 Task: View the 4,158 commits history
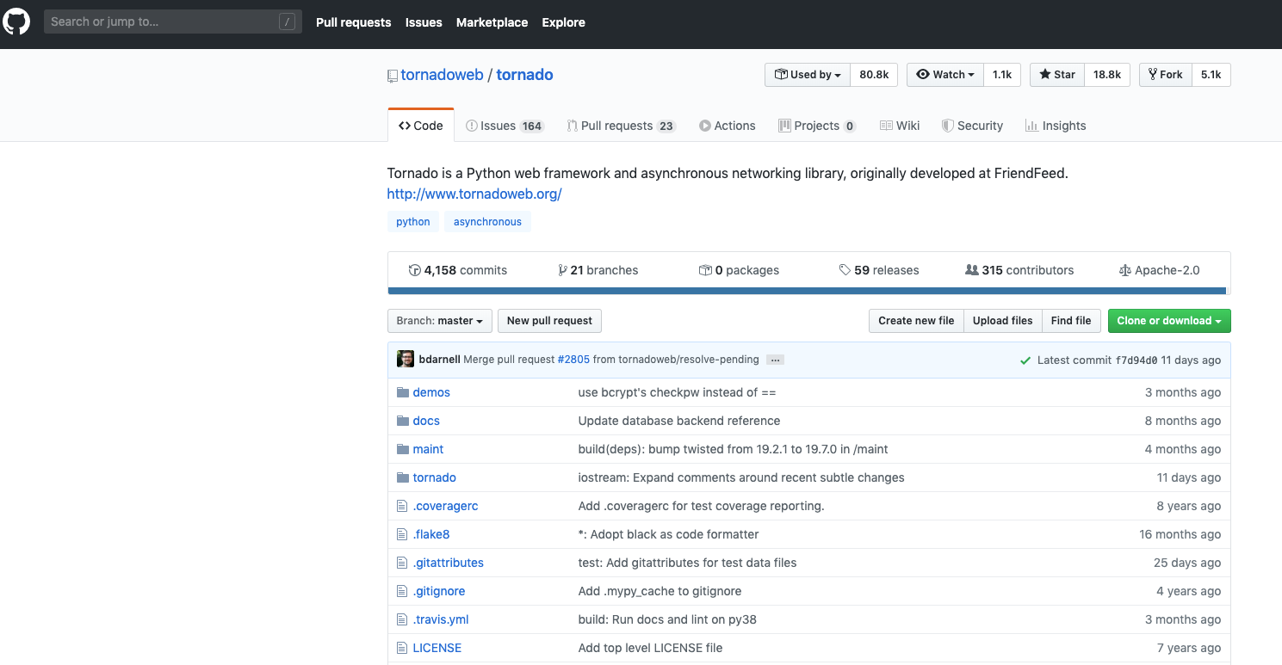[458, 270]
